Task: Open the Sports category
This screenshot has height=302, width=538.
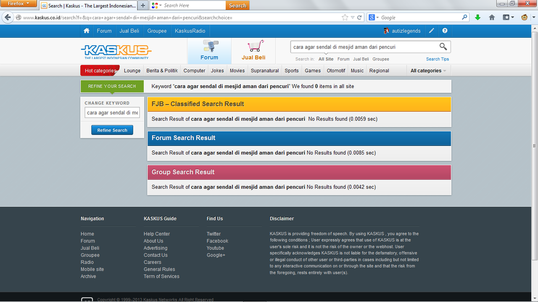Action: tap(291, 70)
